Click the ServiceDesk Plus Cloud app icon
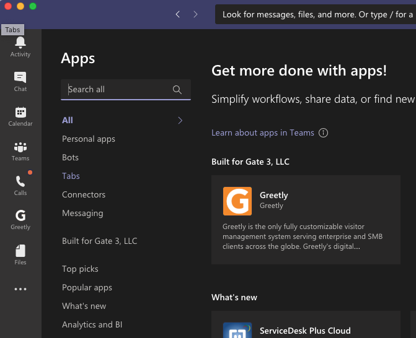The width and height of the screenshot is (416, 338). (237, 330)
